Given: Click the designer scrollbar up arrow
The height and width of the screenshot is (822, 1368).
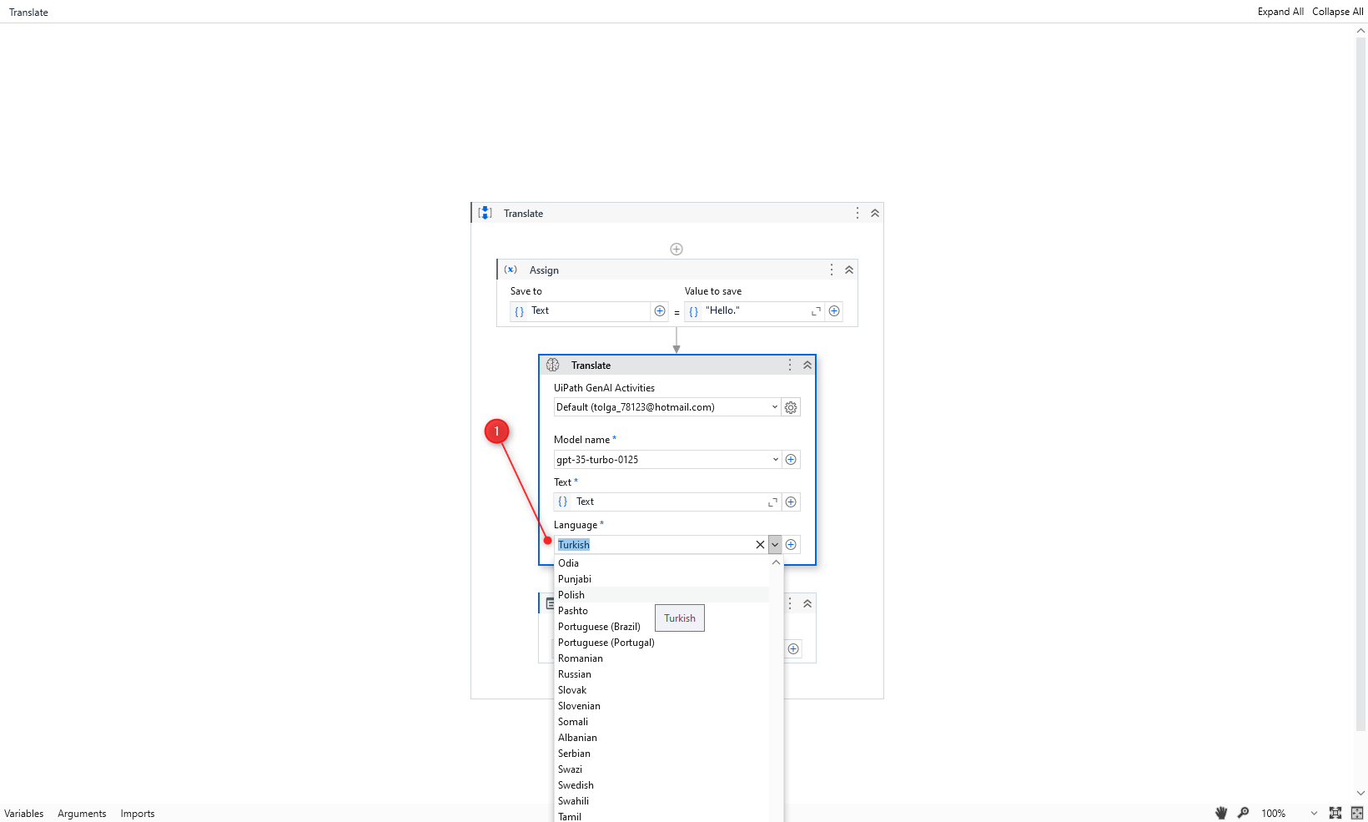Looking at the screenshot, I should (x=1361, y=31).
